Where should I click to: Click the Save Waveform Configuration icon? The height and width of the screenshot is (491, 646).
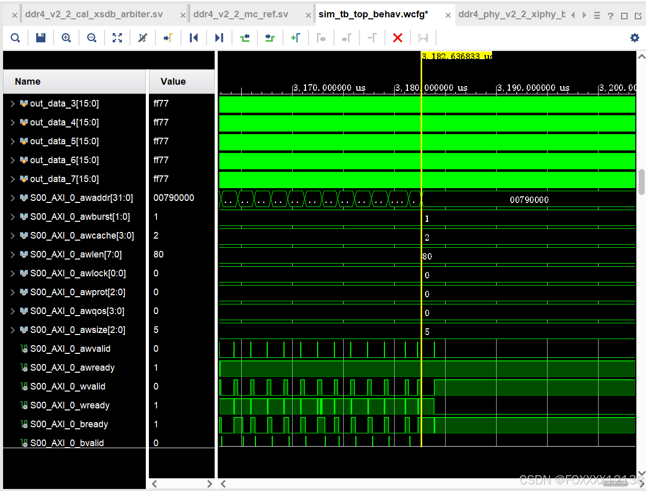(41, 38)
